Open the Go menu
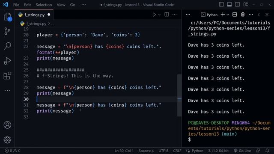This screenshot has height=154, width=274. [73, 5]
